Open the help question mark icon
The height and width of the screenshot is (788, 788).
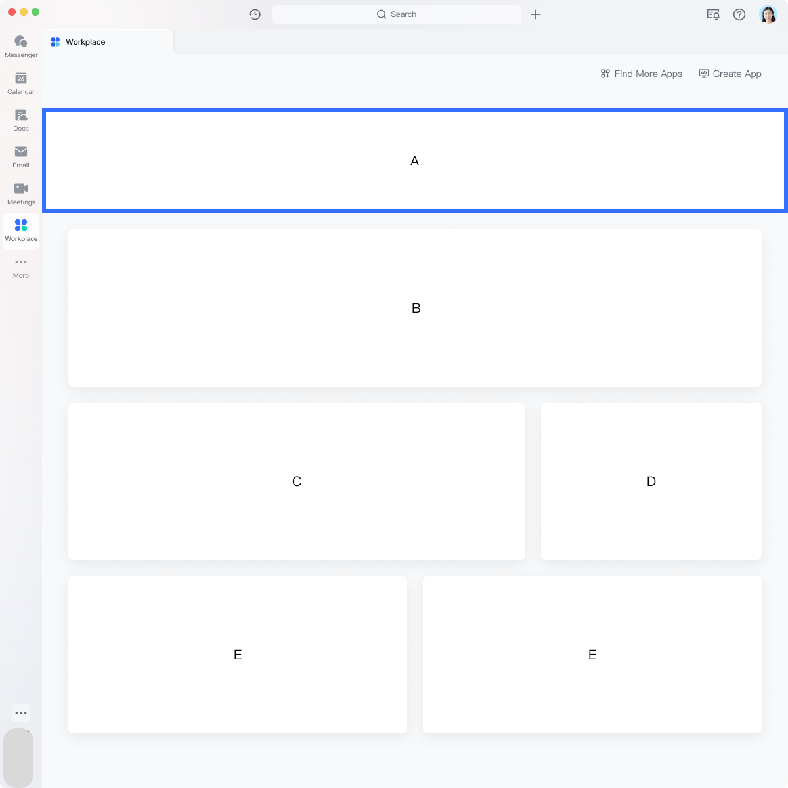tap(739, 14)
